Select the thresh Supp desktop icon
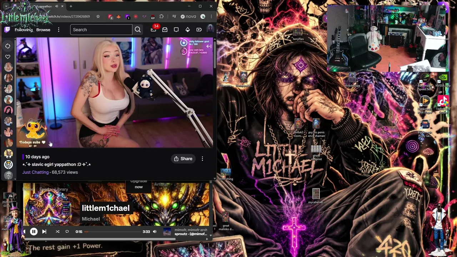Screen dimensions: 457x257 click(352, 80)
